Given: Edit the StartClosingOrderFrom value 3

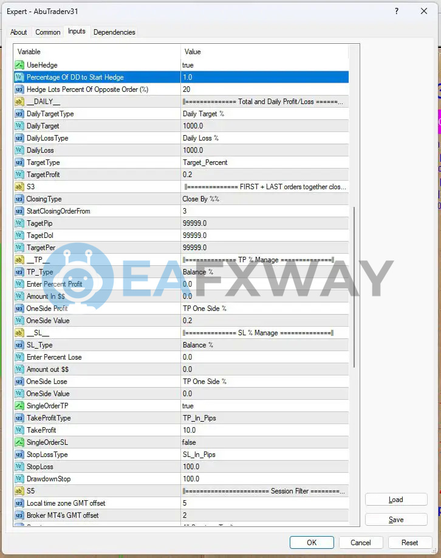Looking at the screenshot, I should (264, 211).
